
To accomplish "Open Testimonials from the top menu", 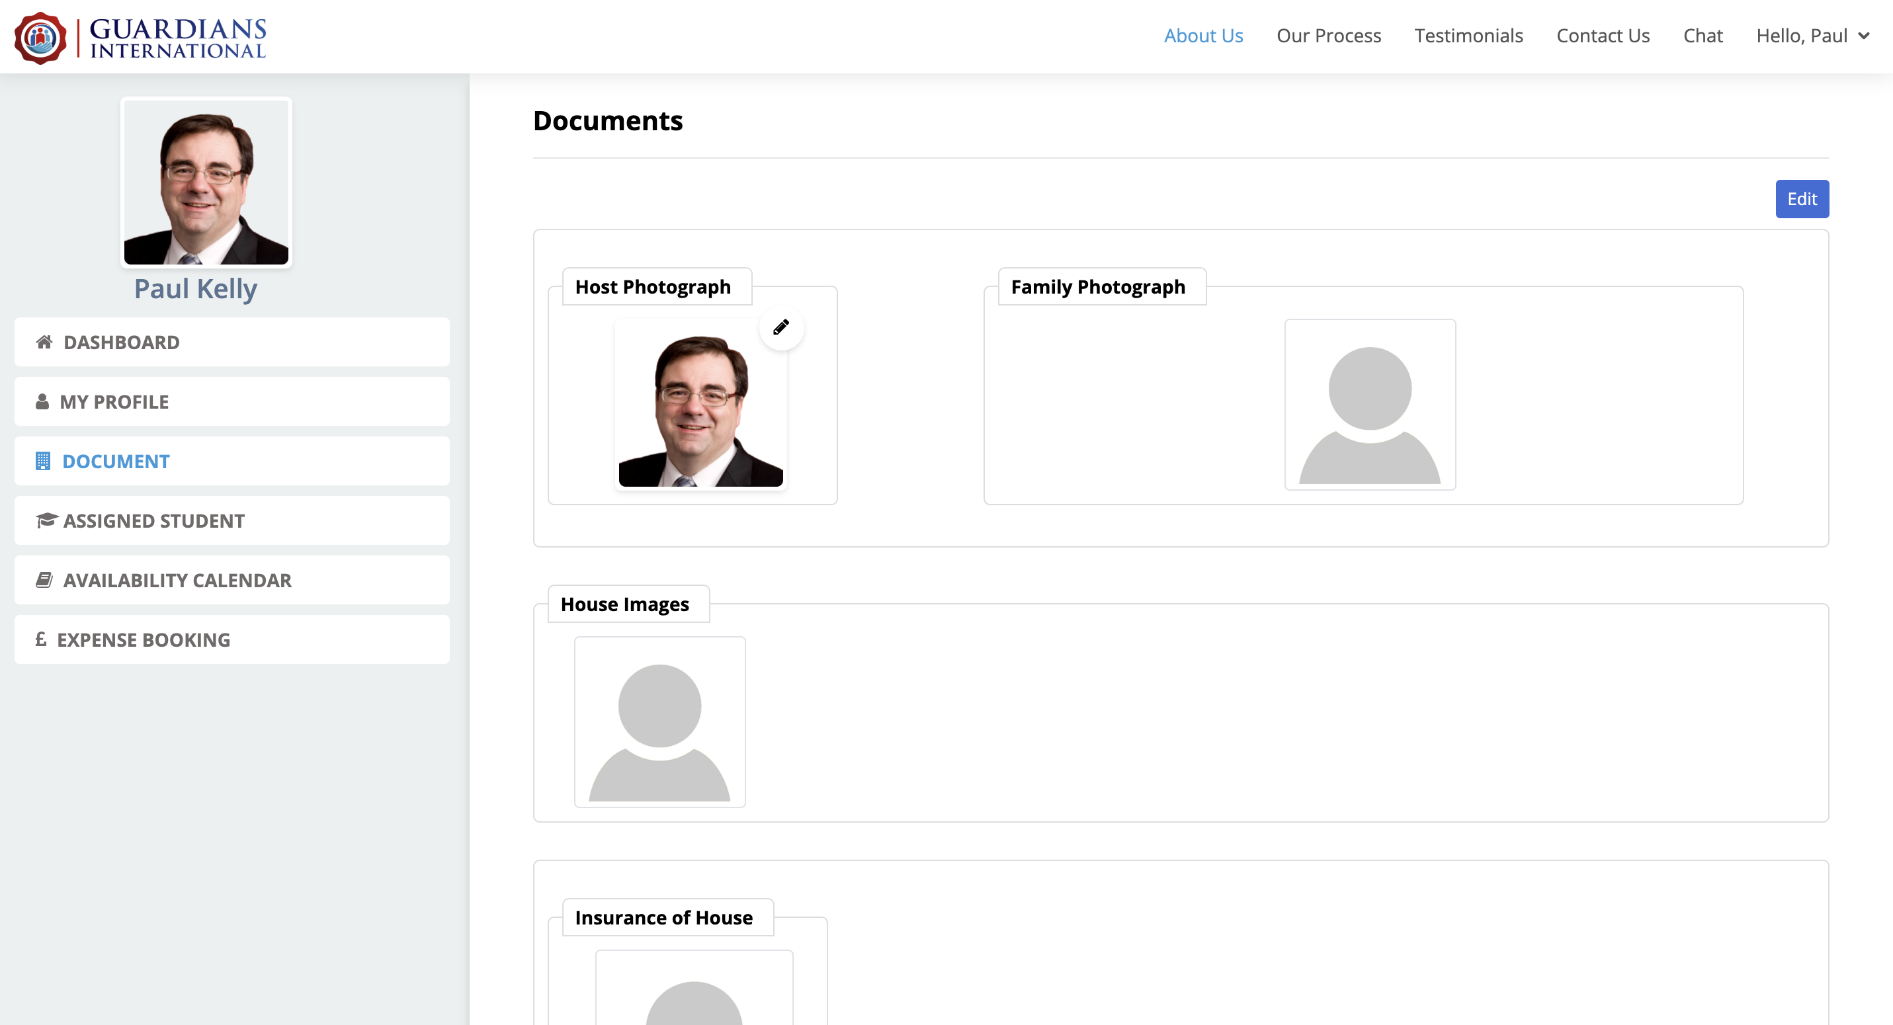I will point(1468,36).
